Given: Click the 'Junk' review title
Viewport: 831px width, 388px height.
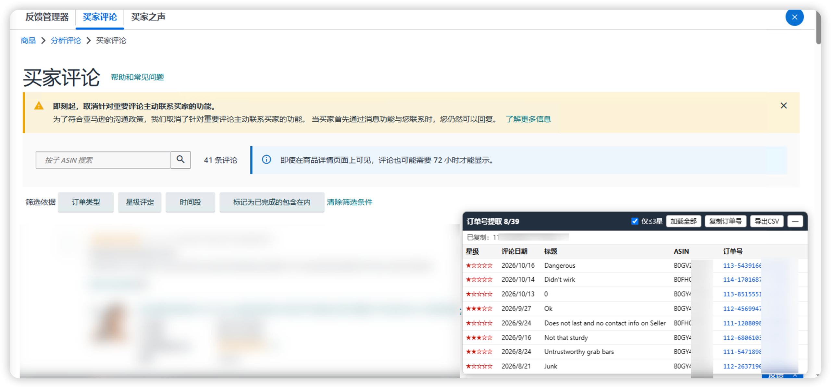Looking at the screenshot, I should [x=551, y=367].
